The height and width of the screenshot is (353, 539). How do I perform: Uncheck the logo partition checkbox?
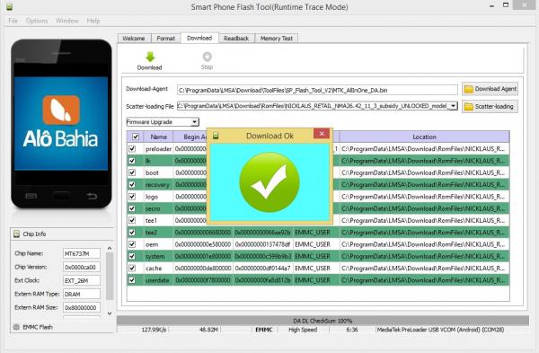(x=132, y=197)
